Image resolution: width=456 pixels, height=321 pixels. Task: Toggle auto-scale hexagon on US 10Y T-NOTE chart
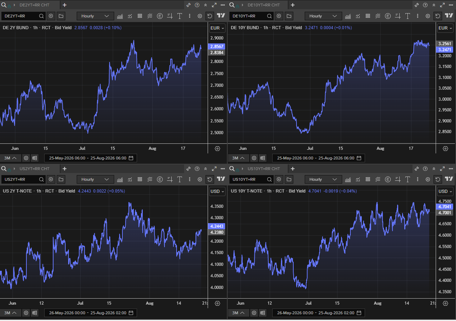click(445, 304)
